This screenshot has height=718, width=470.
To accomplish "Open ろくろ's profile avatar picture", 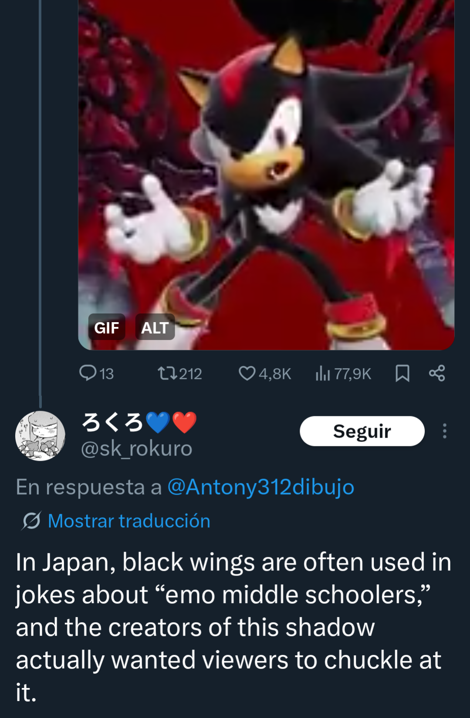I will (40, 436).
